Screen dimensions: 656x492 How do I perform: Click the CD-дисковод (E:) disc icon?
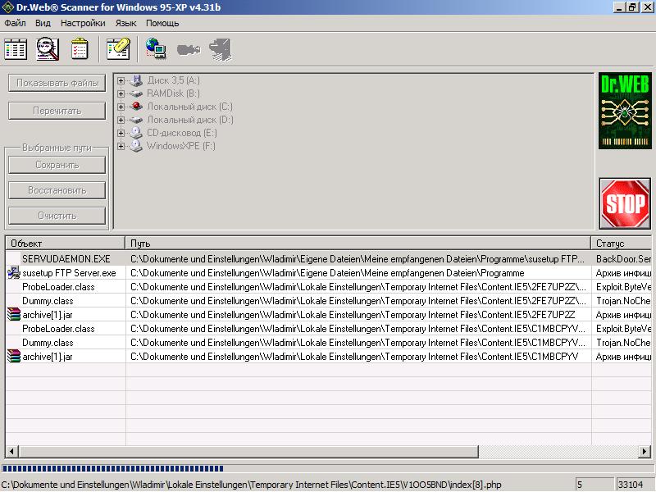click(x=136, y=133)
